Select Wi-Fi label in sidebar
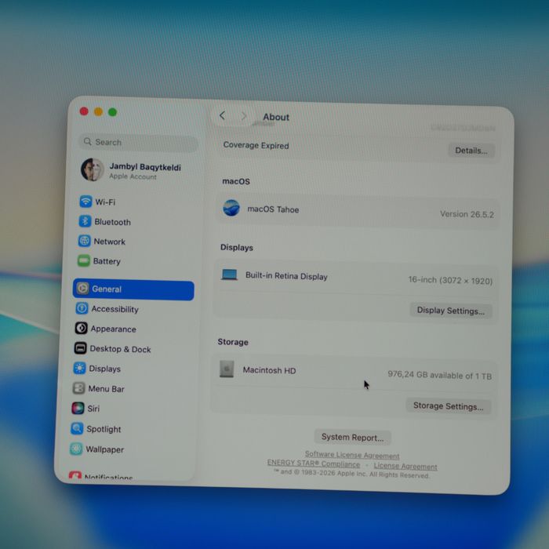549x549 pixels. pos(105,202)
